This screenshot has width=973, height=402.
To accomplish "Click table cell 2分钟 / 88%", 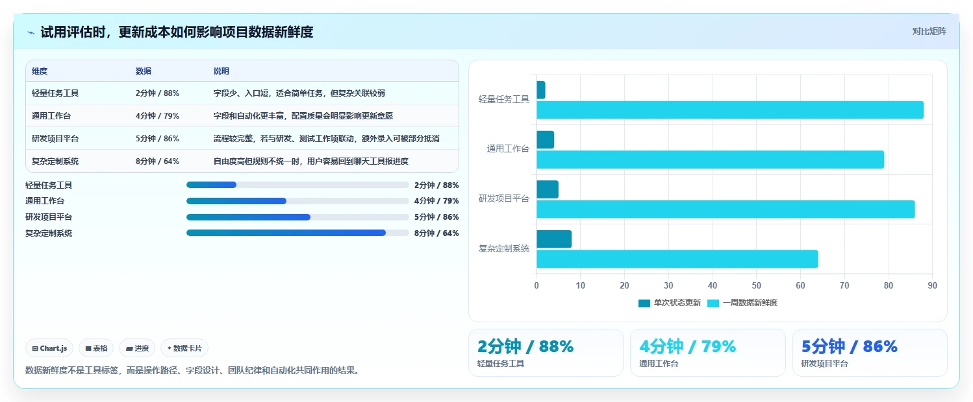I will [x=157, y=93].
